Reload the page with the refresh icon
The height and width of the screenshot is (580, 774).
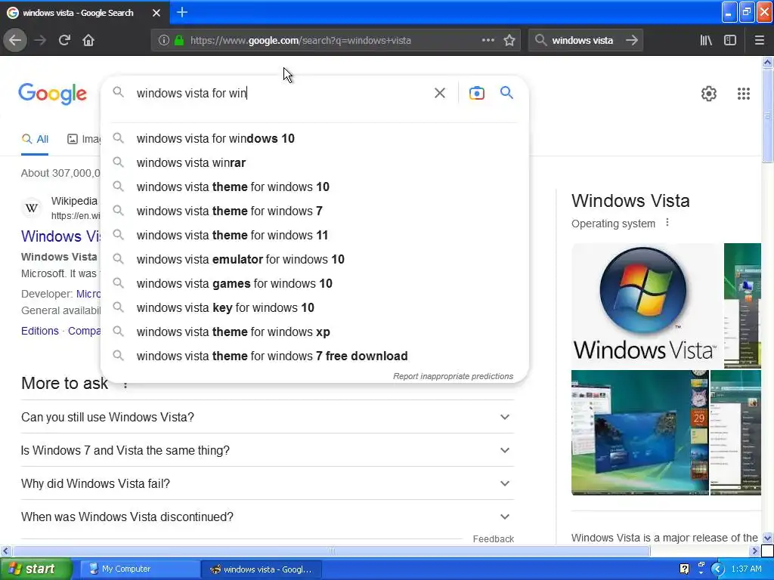coord(64,40)
